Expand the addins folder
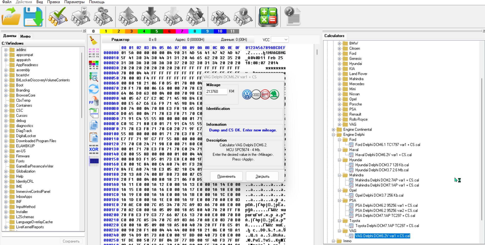Image resolution: width=485 pixels, height=245 pixels. point(6,50)
